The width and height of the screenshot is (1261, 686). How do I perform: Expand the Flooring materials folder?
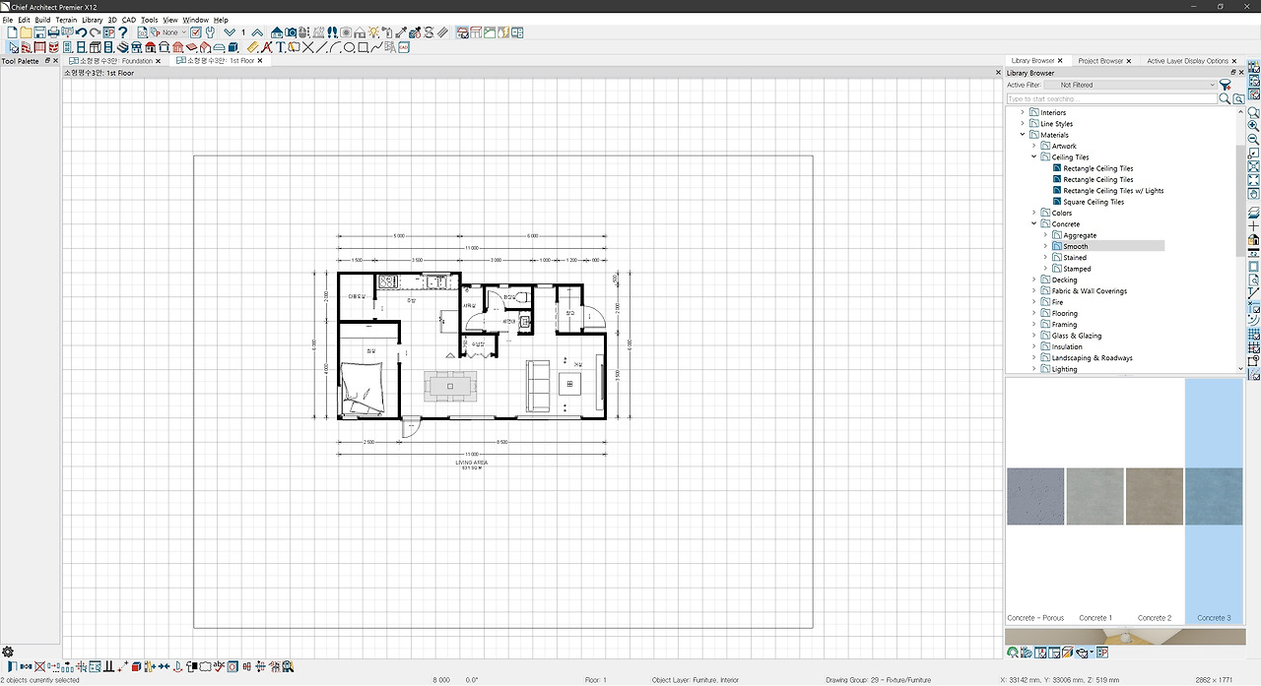(x=1034, y=313)
